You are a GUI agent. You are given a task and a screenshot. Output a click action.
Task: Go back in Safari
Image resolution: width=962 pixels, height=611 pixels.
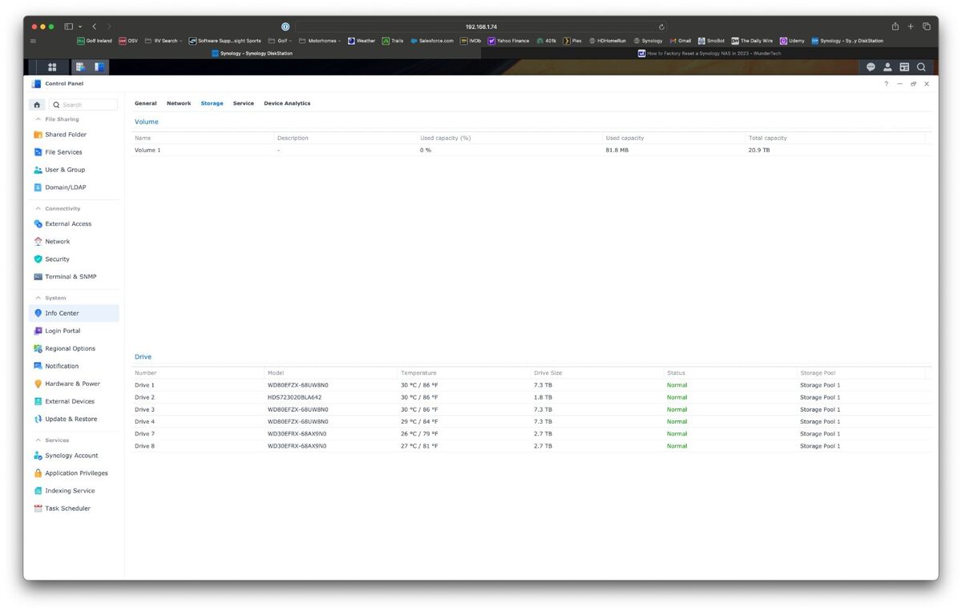(94, 26)
